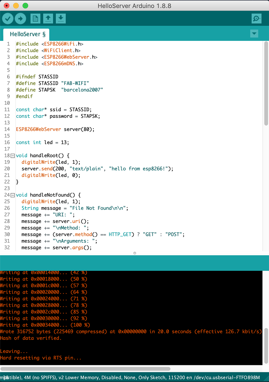The width and height of the screenshot is (269, 382).
Task: Click the HTTP_GET keyword on line 30
Action: [x=120, y=234]
